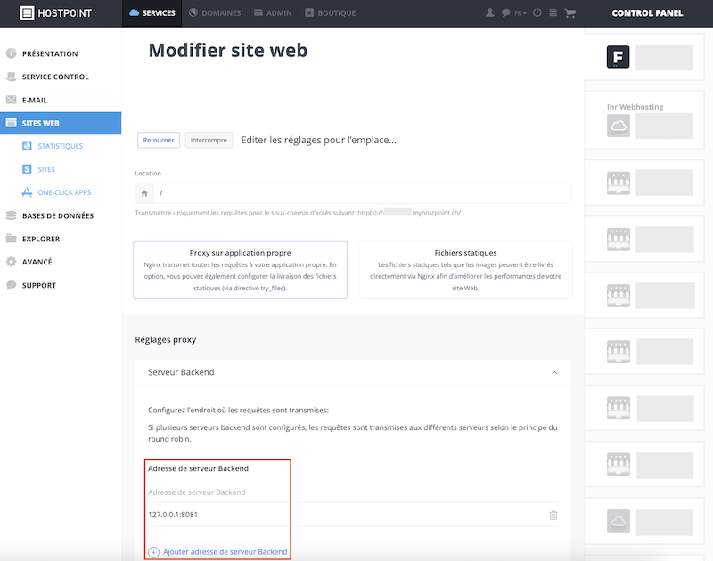The height and width of the screenshot is (561, 713).
Task: Select Proxy sur application propre option
Action: click(240, 270)
